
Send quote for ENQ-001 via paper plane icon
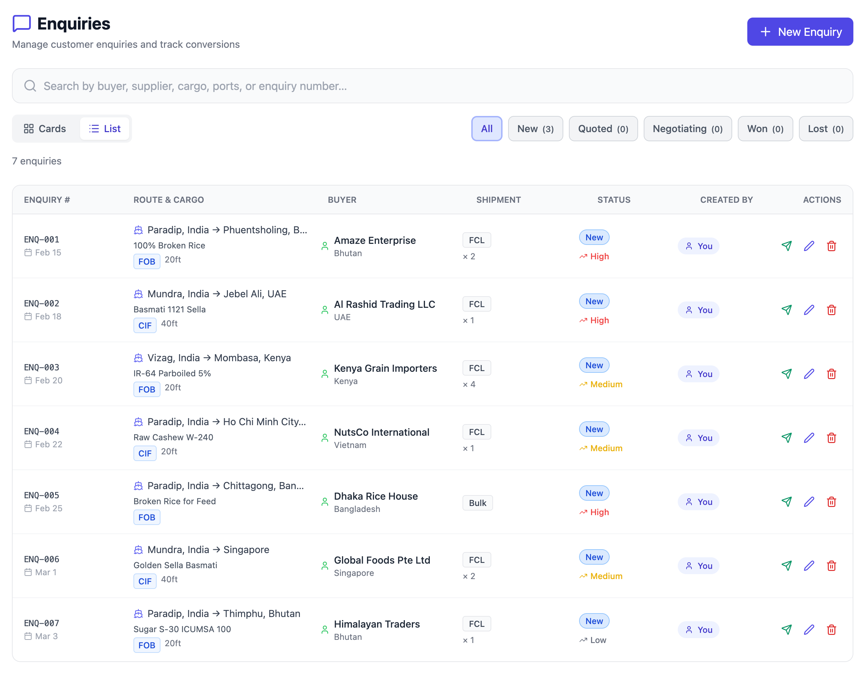tap(787, 246)
